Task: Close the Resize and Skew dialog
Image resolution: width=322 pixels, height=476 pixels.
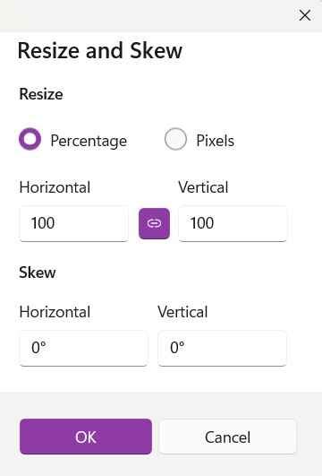Action: click(x=305, y=15)
